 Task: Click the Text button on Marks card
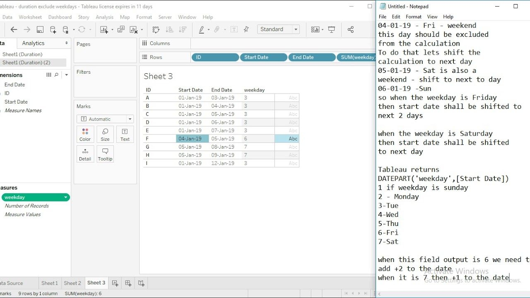pos(125,135)
